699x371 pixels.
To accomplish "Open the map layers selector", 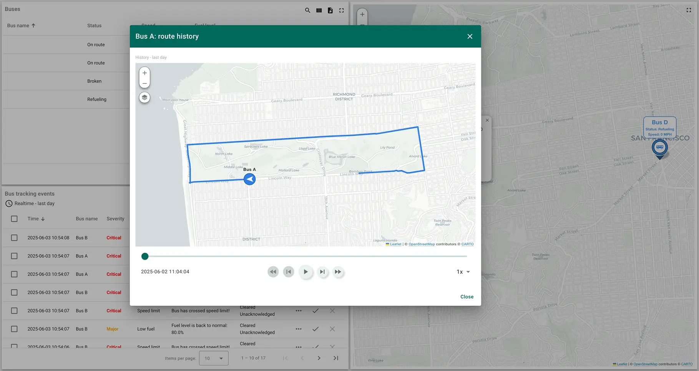I will (144, 97).
